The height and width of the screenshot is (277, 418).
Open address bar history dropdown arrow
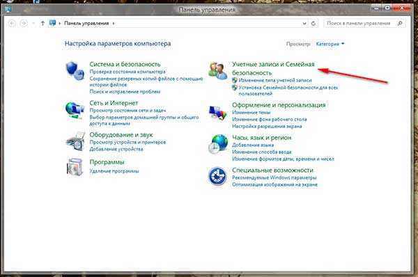tap(304, 24)
